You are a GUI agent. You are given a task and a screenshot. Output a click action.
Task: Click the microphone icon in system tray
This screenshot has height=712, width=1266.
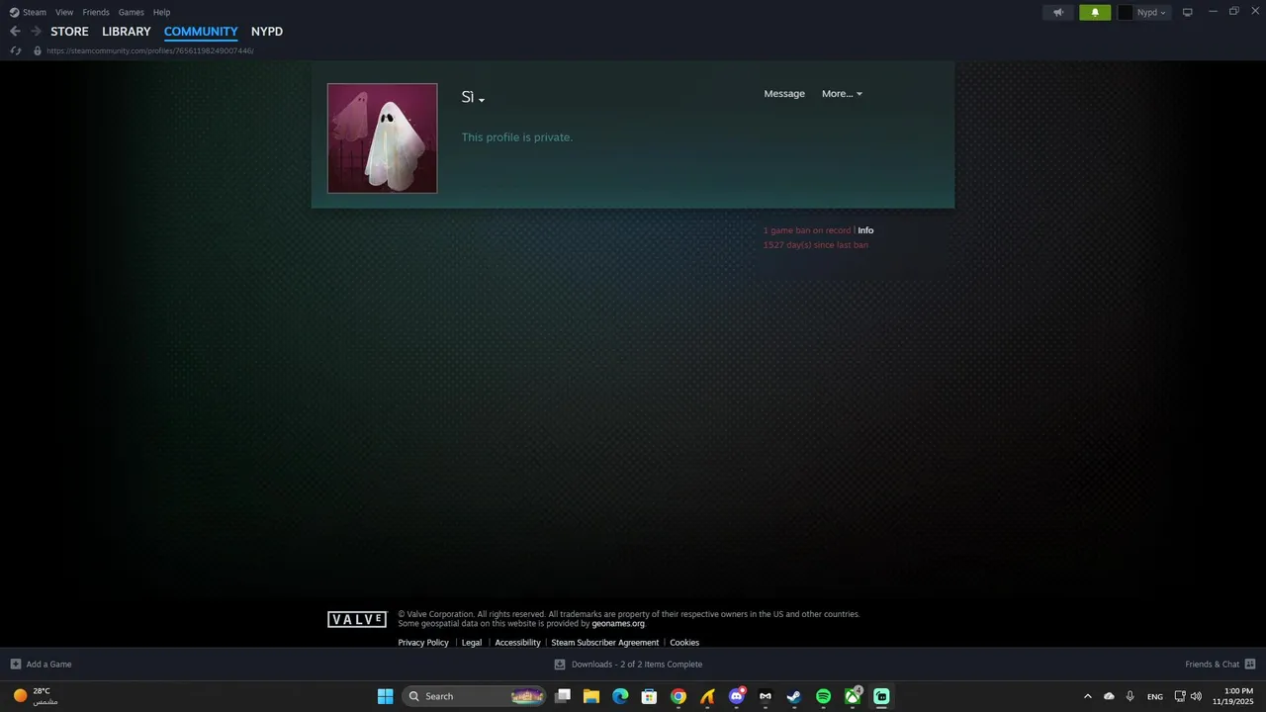click(x=1130, y=696)
